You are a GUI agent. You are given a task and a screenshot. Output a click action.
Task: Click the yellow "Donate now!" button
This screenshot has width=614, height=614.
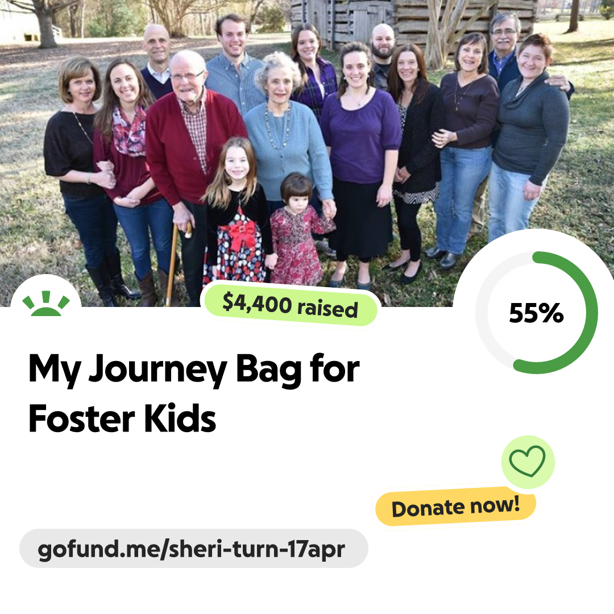[x=455, y=507]
